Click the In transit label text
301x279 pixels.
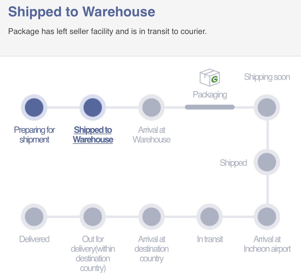tap(210, 239)
